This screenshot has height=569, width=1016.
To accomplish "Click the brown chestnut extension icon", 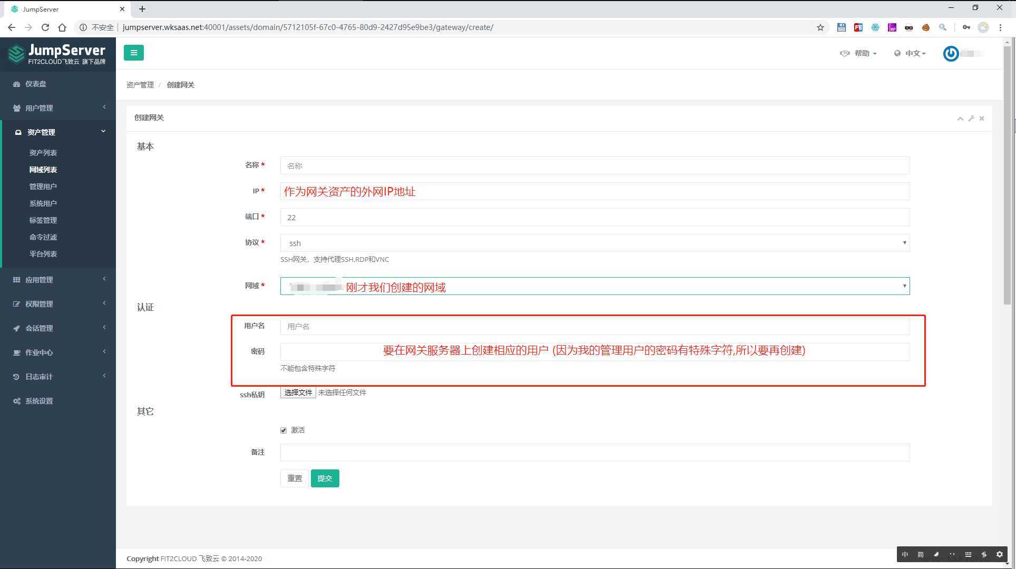I will point(926,27).
